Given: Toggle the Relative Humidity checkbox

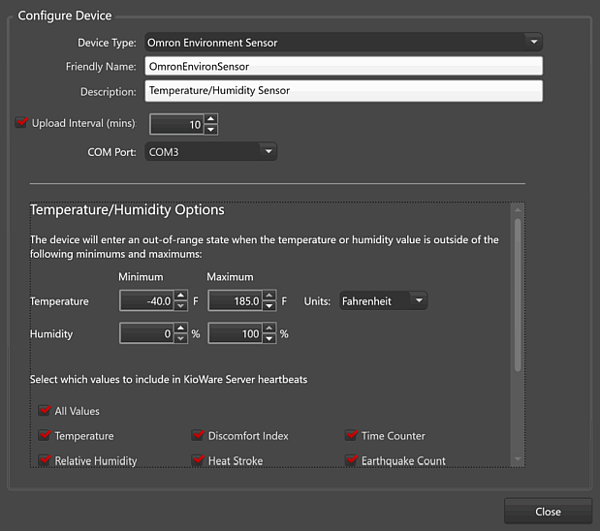Looking at the screenshot, I should [x=45, y=460].
